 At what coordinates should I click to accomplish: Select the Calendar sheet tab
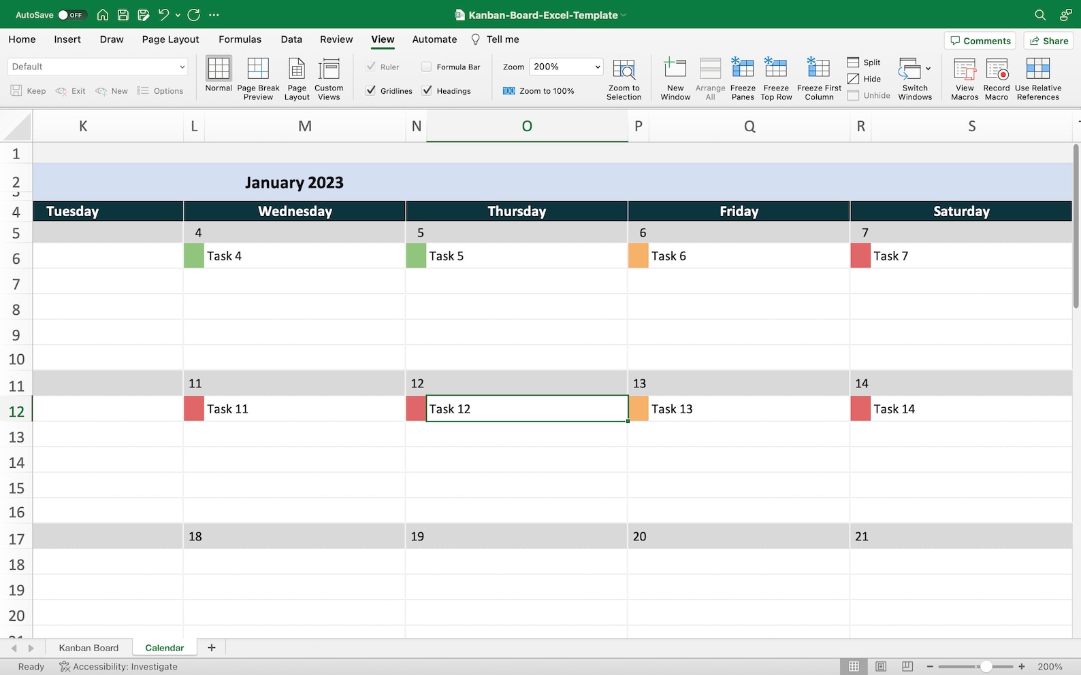165,648
